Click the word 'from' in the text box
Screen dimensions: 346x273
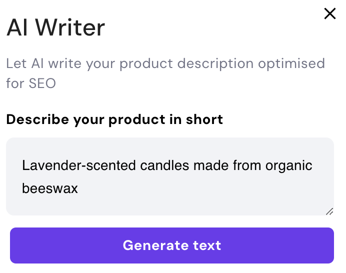[x=237, y=165]
